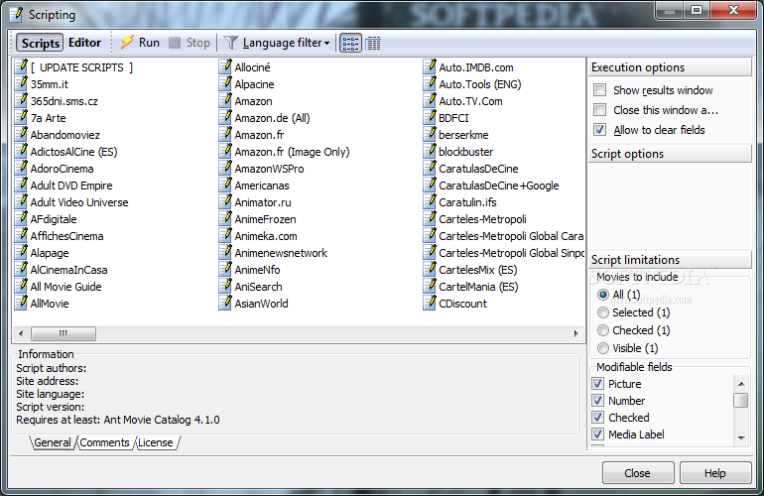
Task: Click the script icon beside Alapage
Action: 21,252
